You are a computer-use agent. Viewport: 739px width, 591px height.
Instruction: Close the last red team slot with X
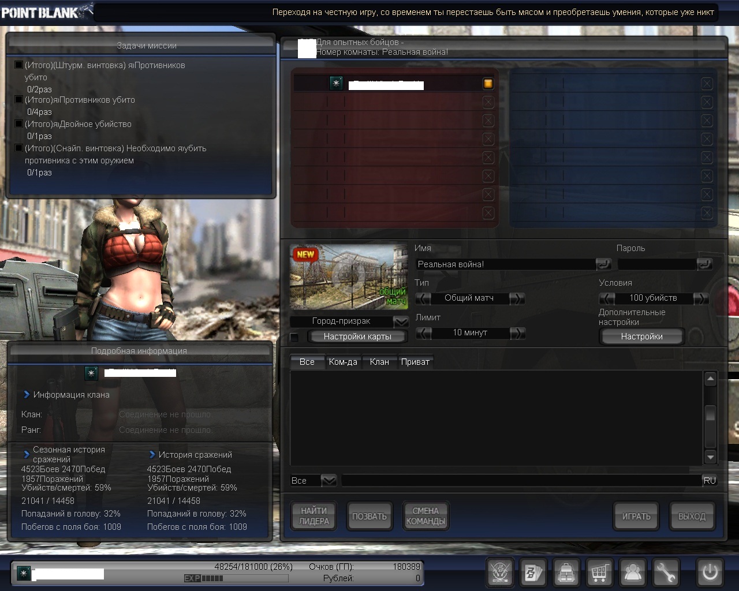point(488,213)
